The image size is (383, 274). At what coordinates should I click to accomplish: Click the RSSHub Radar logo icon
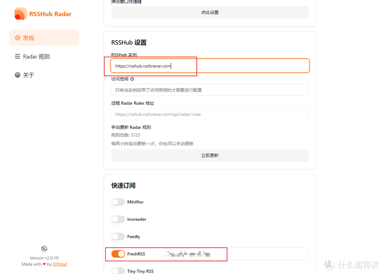tap(21, 14)
